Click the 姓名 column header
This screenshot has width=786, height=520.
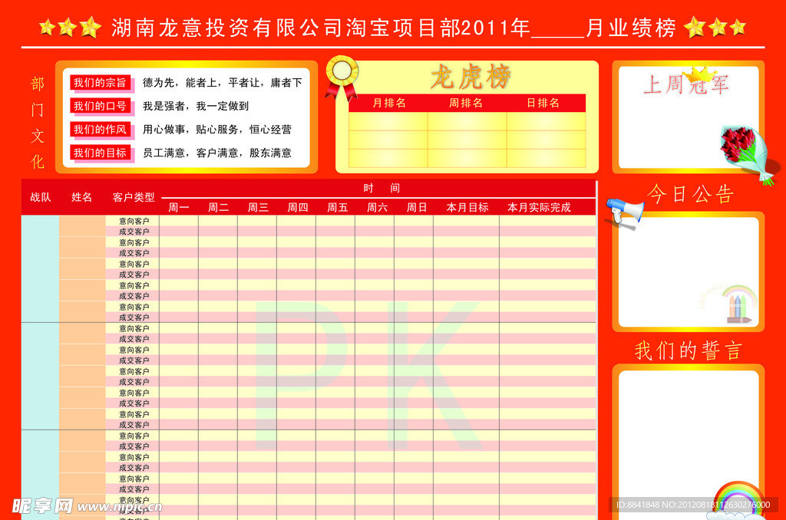tap(81, 197)
